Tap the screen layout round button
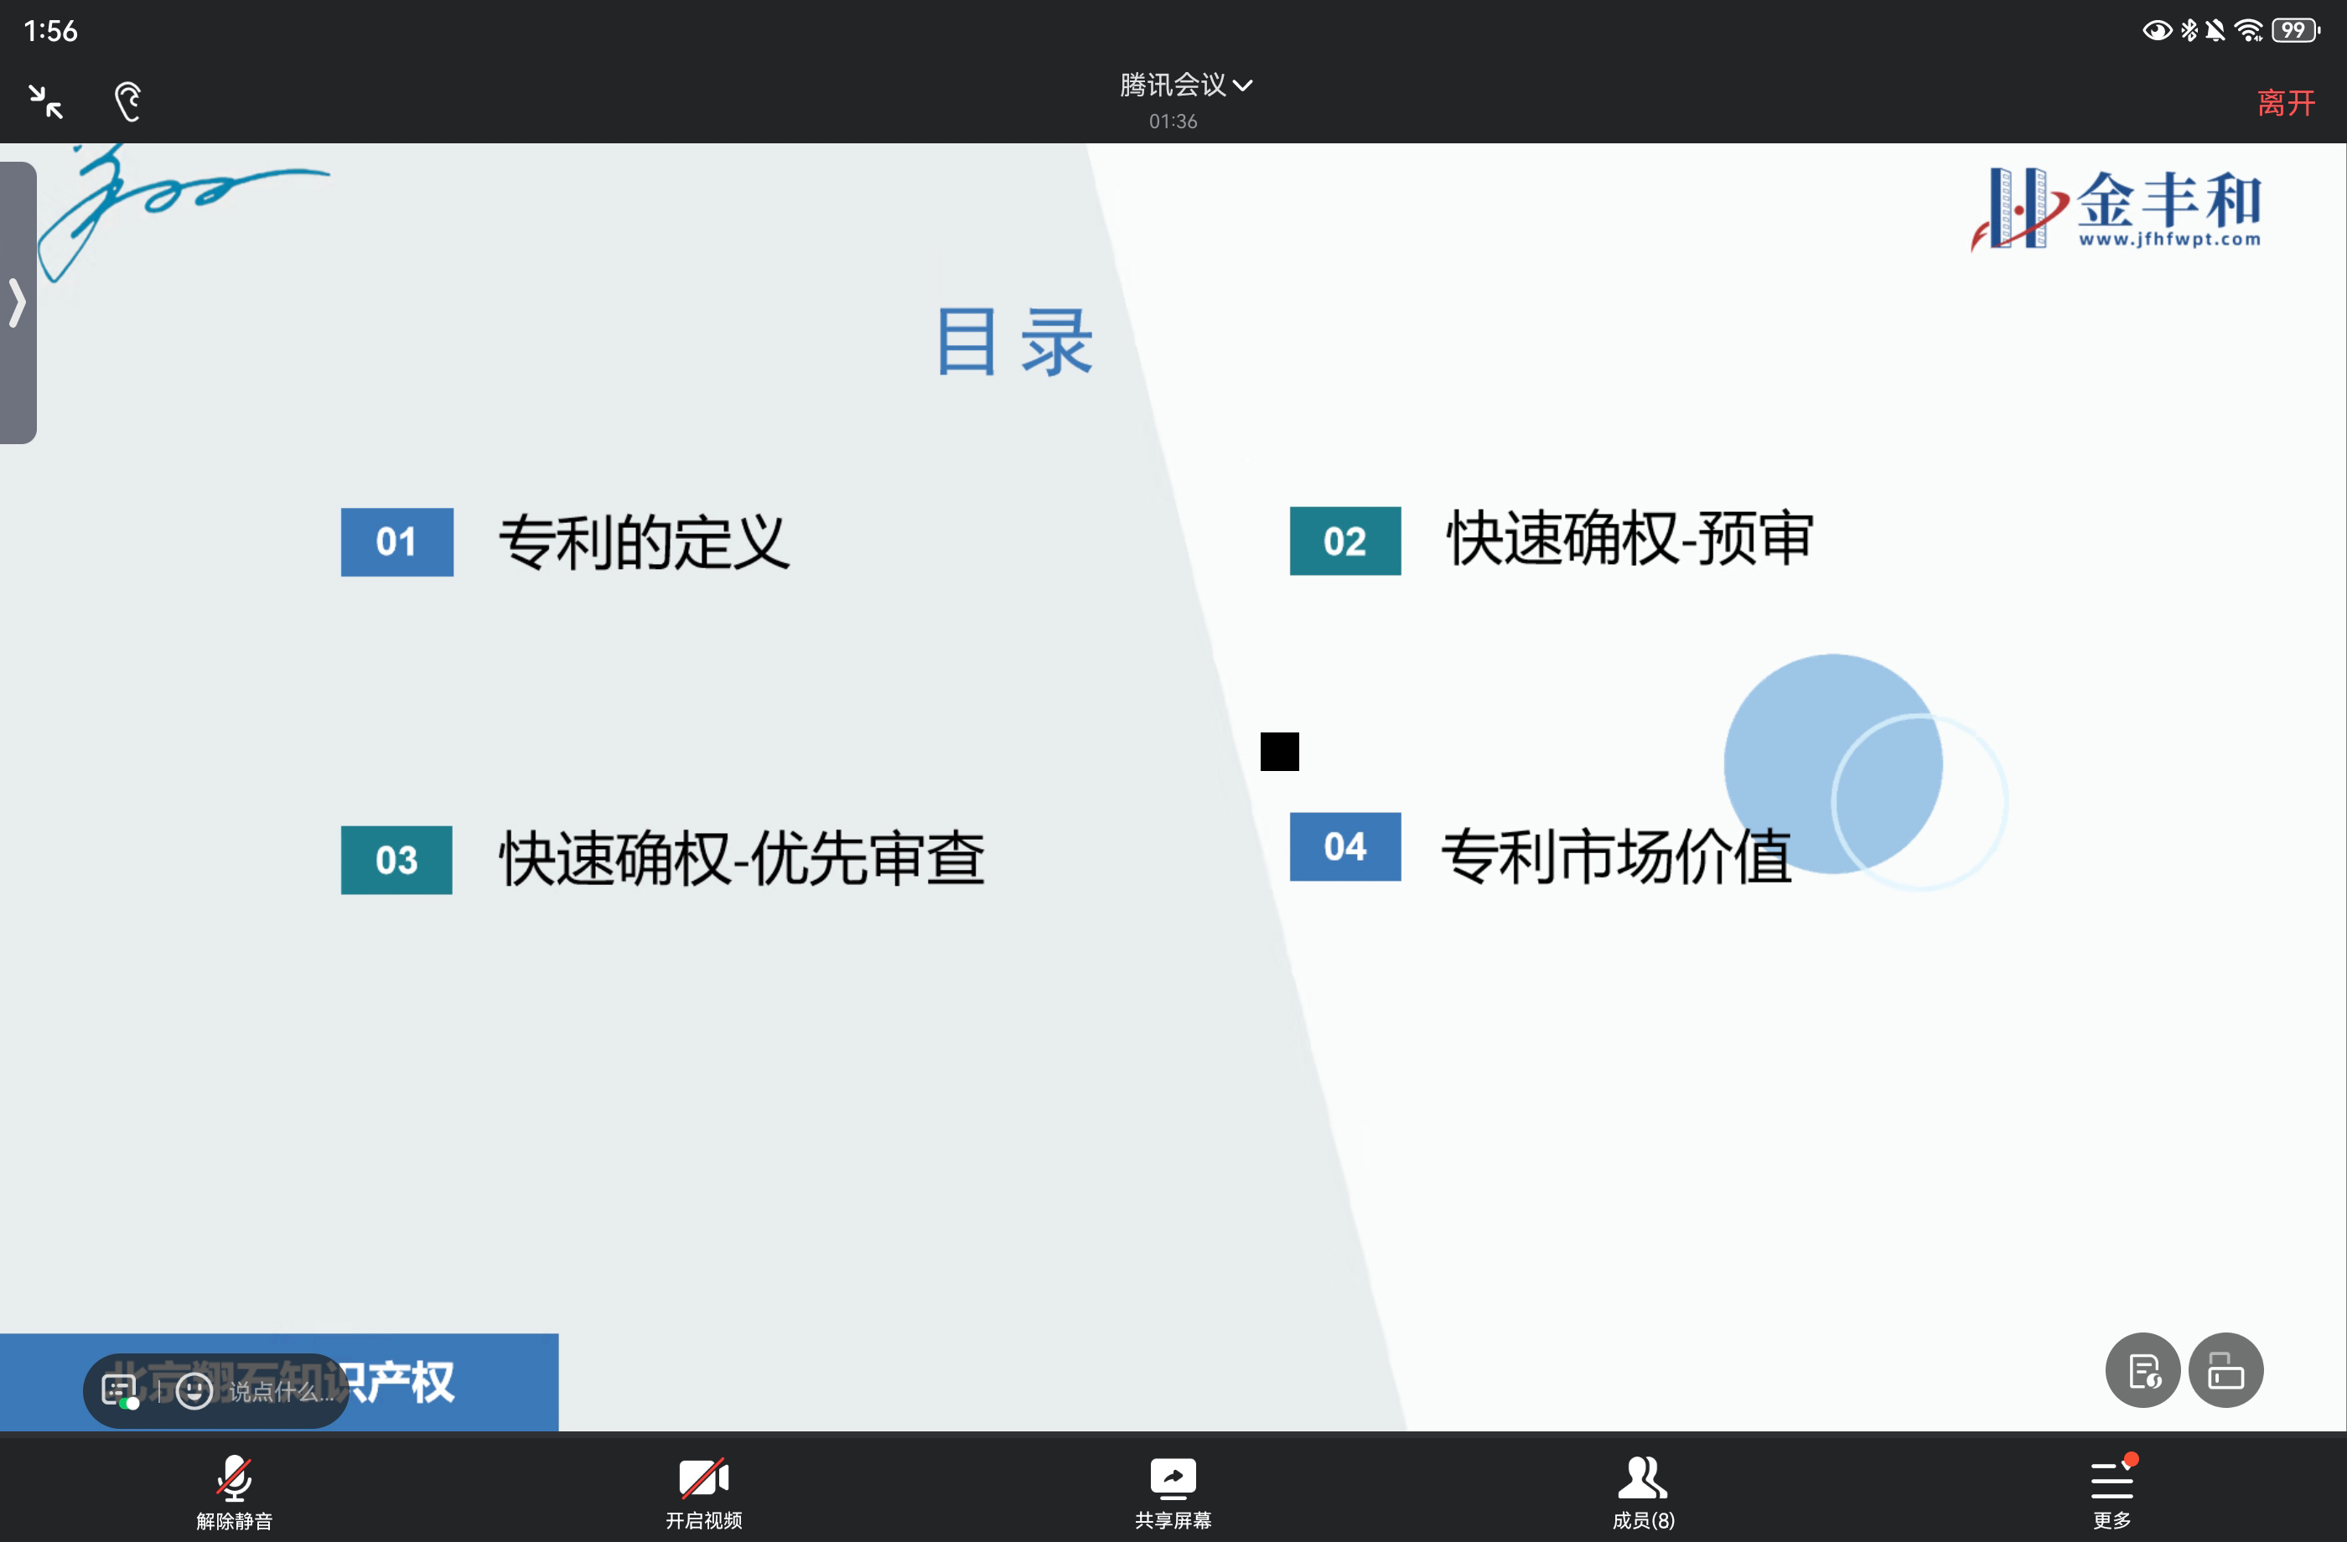This screenshot has width=2347, height=1542. [2225, 1370]
